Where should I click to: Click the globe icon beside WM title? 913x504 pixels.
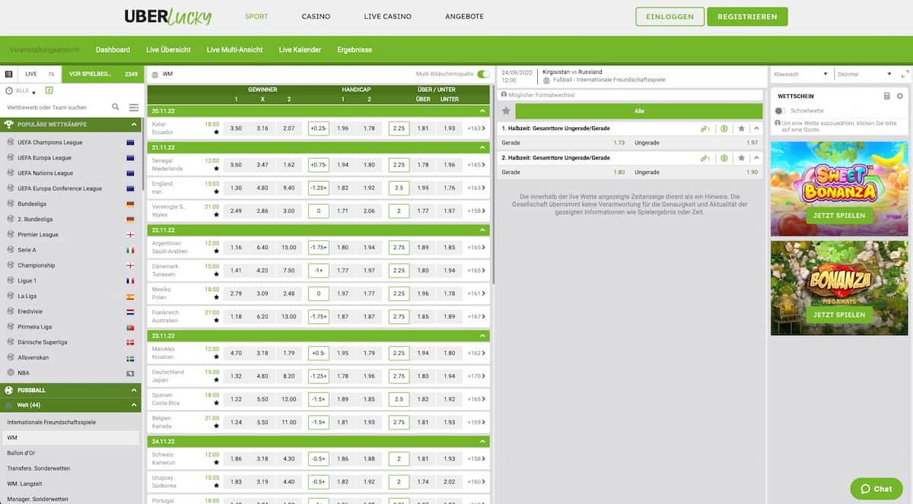click(155, 74)
